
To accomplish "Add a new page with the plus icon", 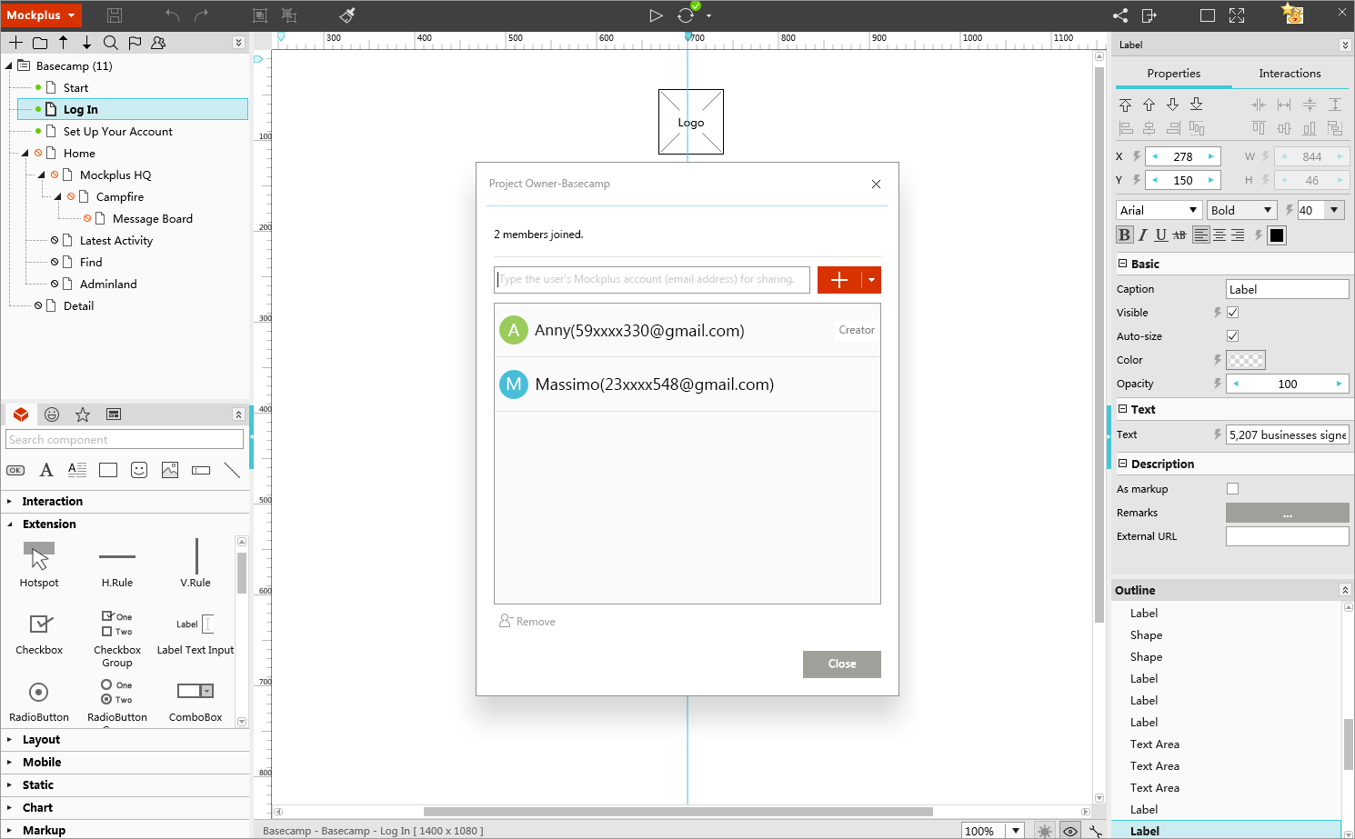I will coord(16,43).
